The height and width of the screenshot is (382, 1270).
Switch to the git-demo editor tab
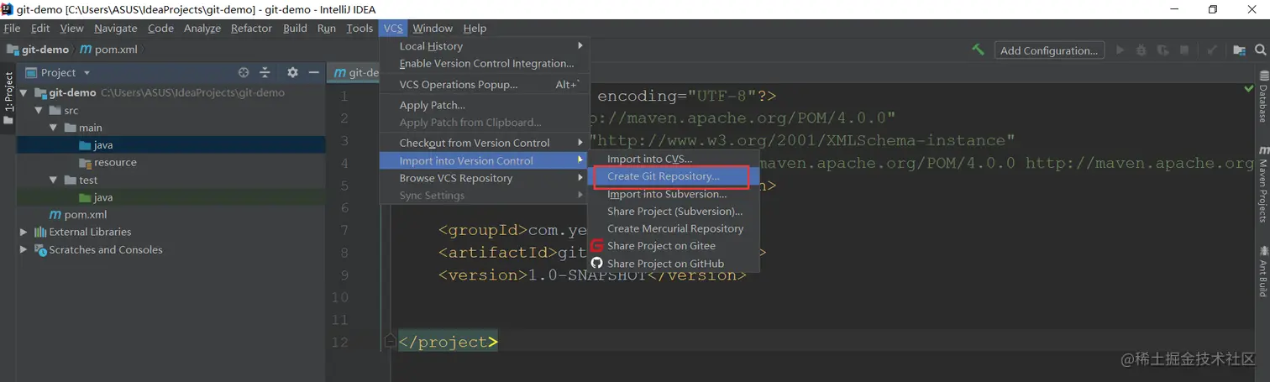(x=354, y=73)
